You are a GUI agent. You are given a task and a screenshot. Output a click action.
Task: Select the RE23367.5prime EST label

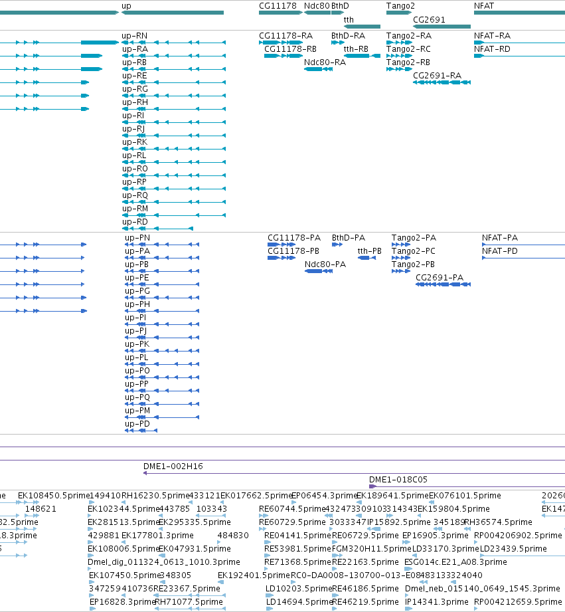click(x=187, y=589)
